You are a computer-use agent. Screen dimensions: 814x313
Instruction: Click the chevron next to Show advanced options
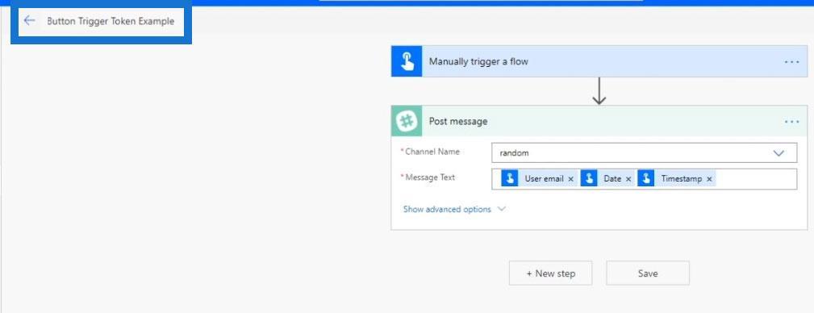501,209
